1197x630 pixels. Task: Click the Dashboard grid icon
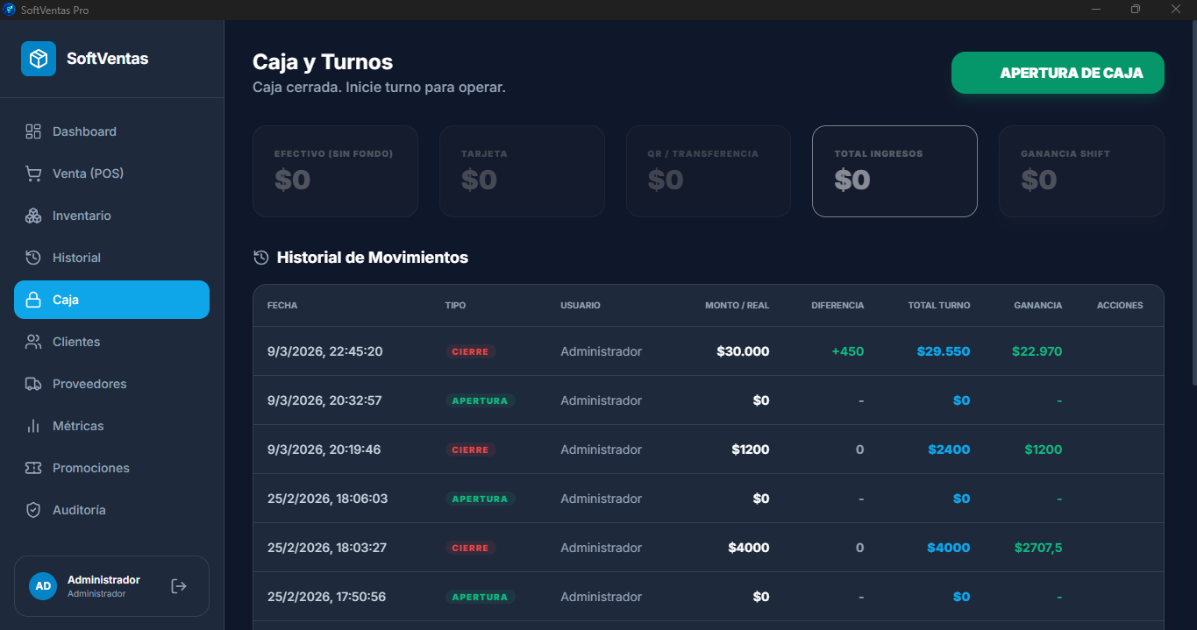pos(33,131)
